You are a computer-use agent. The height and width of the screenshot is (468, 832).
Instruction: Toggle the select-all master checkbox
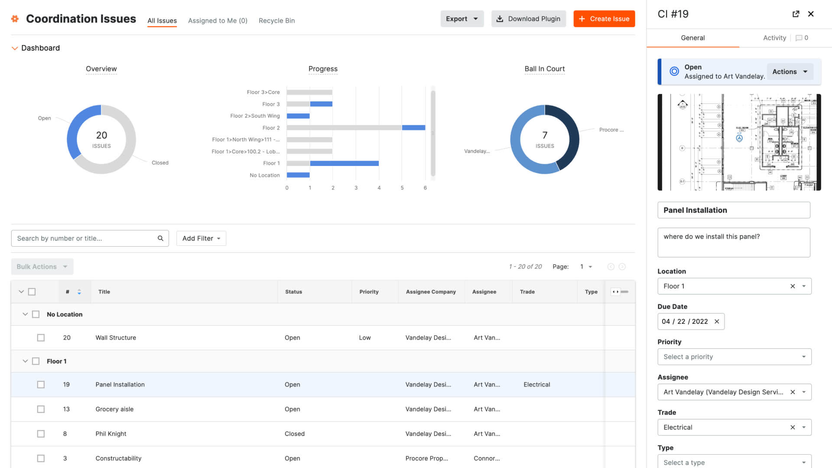click(x=32, y=292)
